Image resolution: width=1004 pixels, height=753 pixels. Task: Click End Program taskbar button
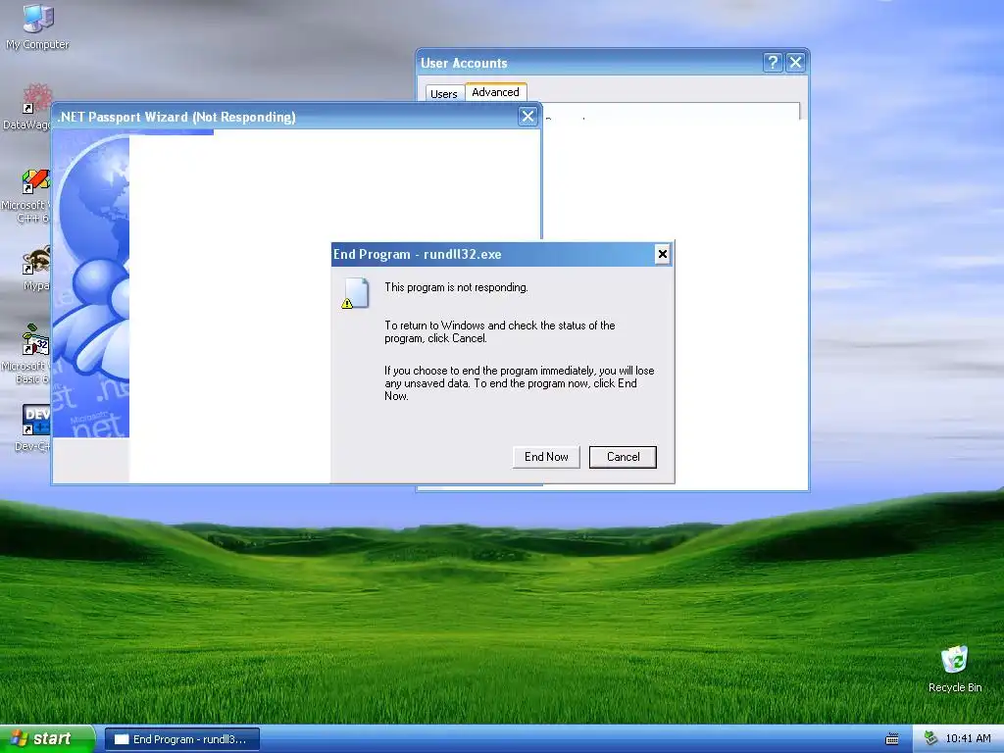tap(182, 739)
